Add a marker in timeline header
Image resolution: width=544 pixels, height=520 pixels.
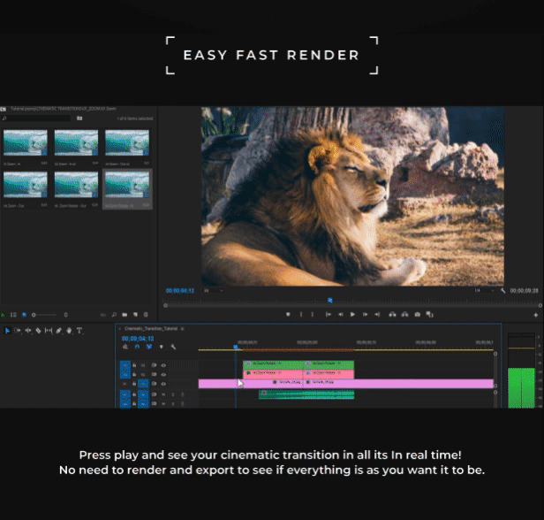click(x=161, y=347)
